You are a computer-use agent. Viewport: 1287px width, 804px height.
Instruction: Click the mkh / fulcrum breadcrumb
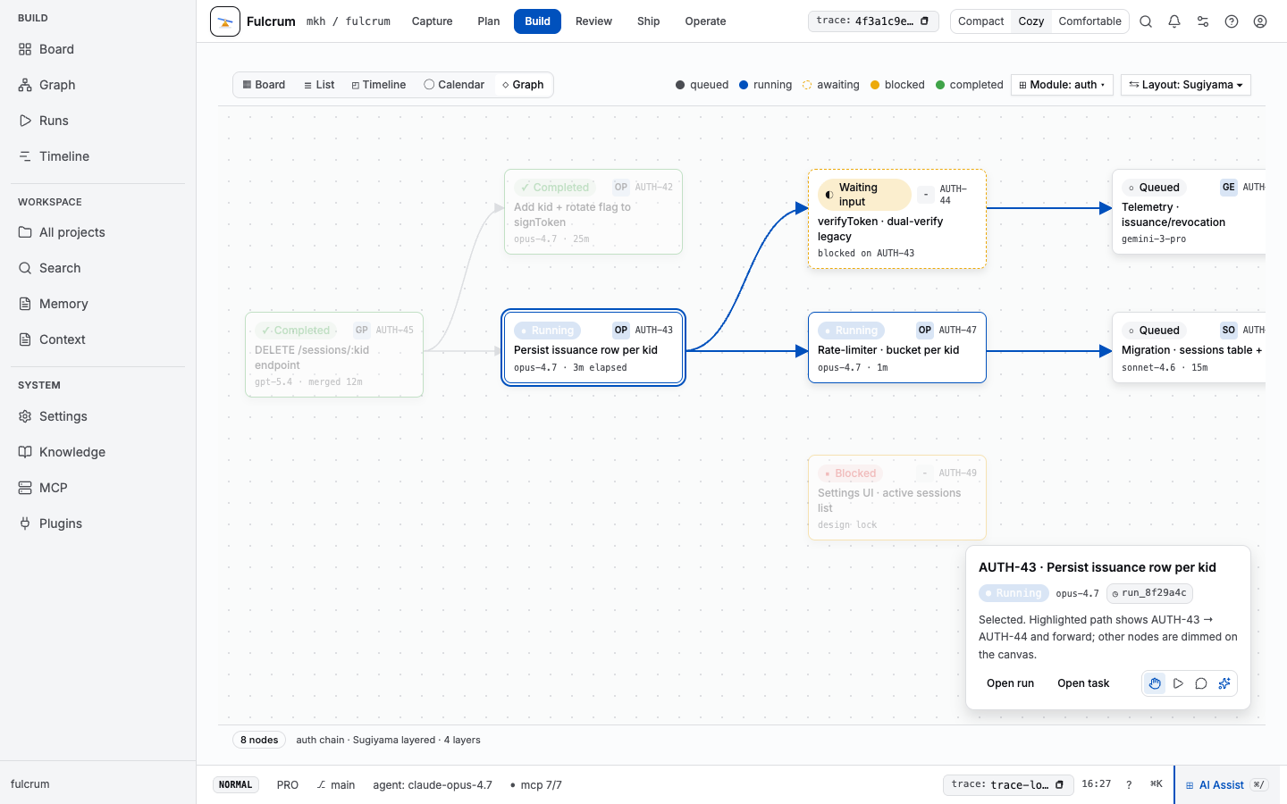[349, 21]
